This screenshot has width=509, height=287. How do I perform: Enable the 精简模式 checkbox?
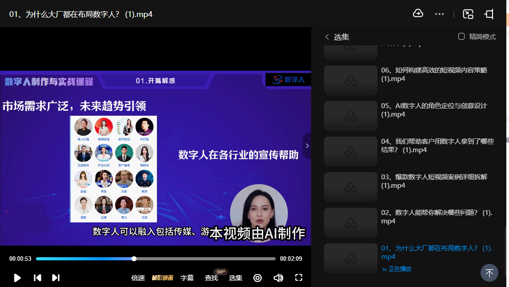(x=461, y=36)
